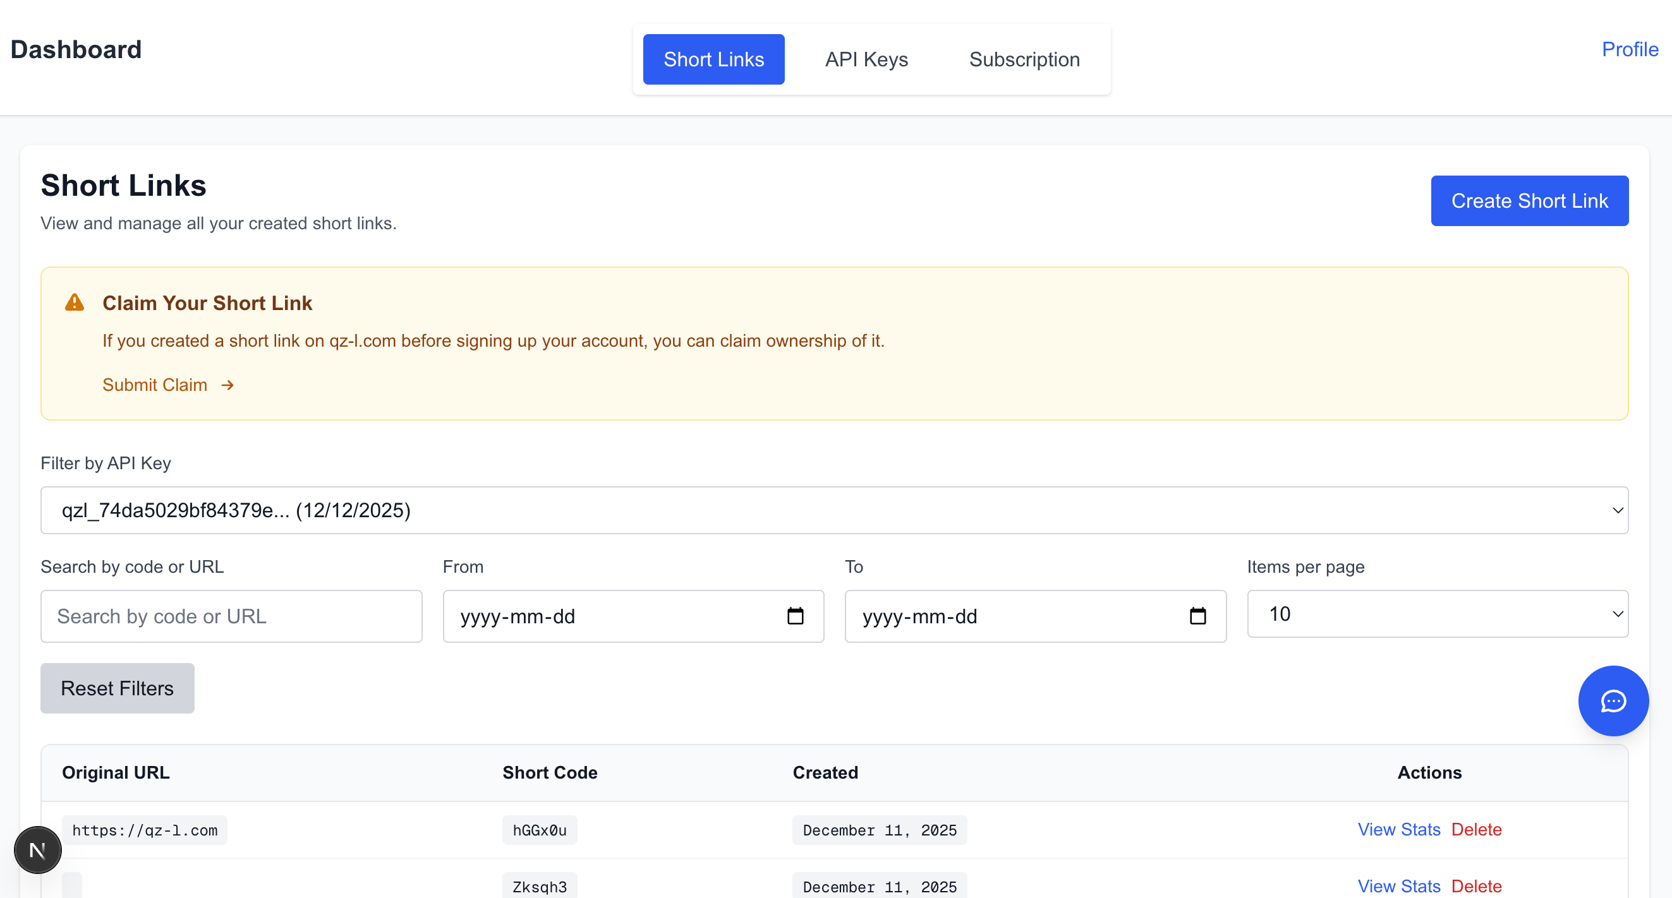Viewport: 1672px width, 898px height.
Task: Click the Next.js dev tools N badge
Action: (38, 849)
